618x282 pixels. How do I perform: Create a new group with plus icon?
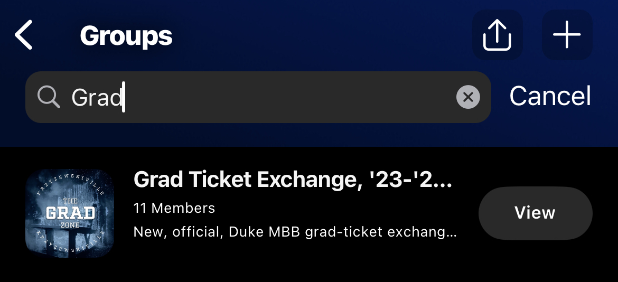click(x=567, y=35)
